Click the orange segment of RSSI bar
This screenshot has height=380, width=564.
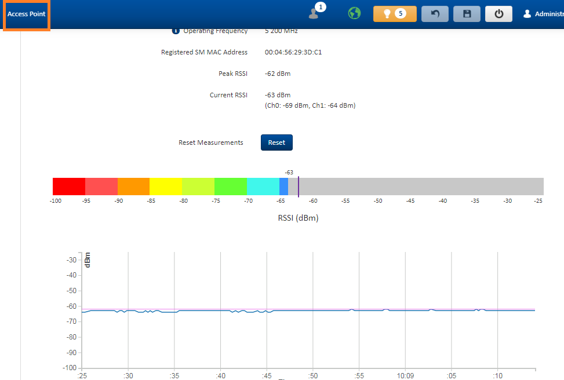tap(133, 187)
